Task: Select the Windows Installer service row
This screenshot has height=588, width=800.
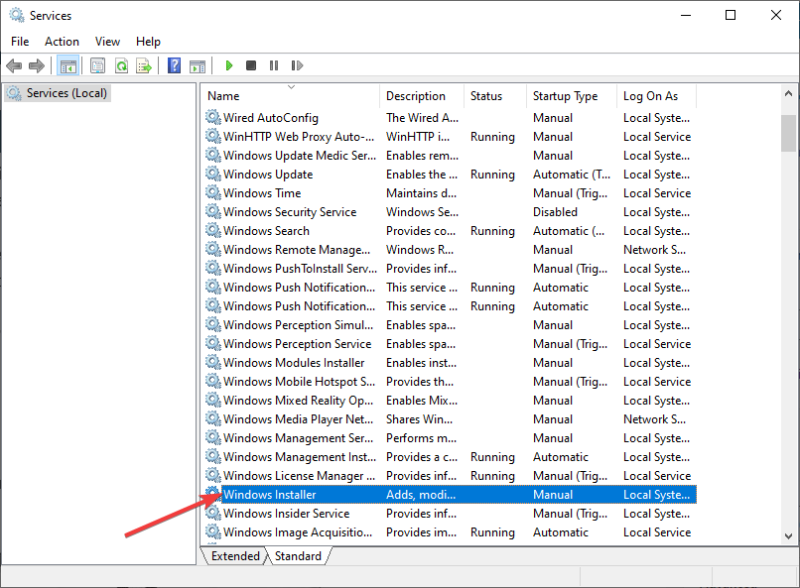Action: point(450,494)
